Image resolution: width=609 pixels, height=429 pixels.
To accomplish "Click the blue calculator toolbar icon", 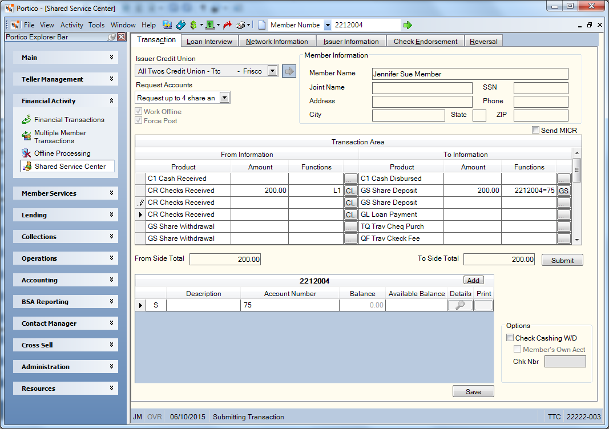I will click(180, 25).
